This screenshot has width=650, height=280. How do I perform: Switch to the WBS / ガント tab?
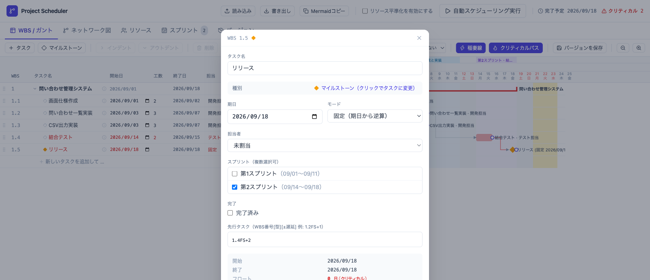click(x=31, y=30)
